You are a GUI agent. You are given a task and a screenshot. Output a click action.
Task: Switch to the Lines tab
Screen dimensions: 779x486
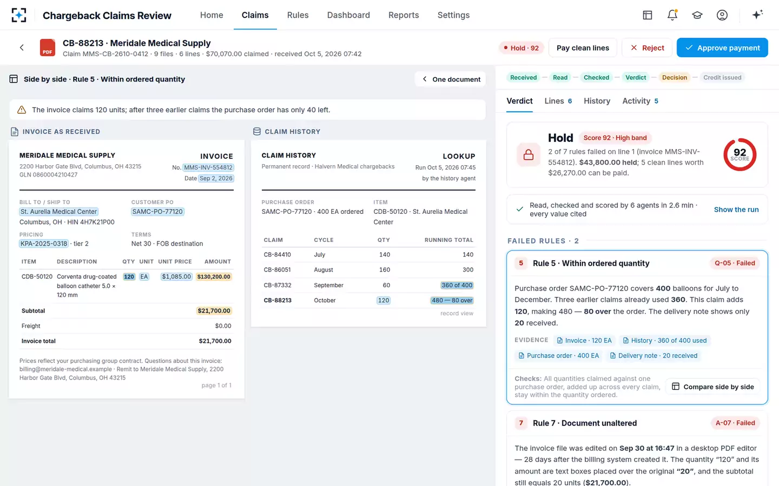coord(558,101)
